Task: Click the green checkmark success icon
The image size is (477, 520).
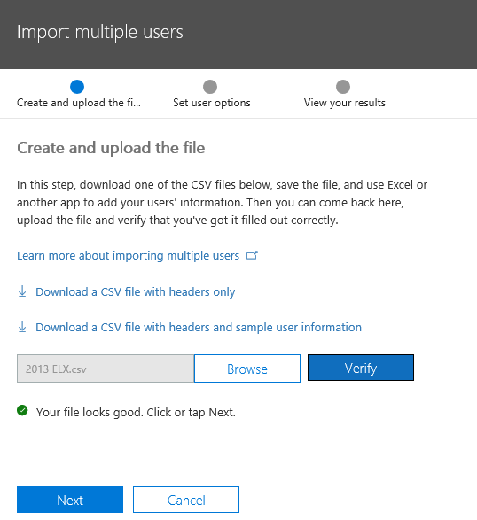Action: click(22, 410)
